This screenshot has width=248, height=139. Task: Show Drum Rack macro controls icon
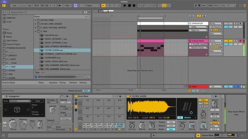[76, 100]
